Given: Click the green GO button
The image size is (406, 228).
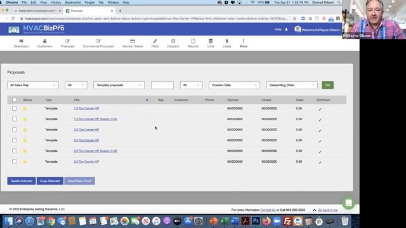Looking at the screenshot, I should [327, 85].
